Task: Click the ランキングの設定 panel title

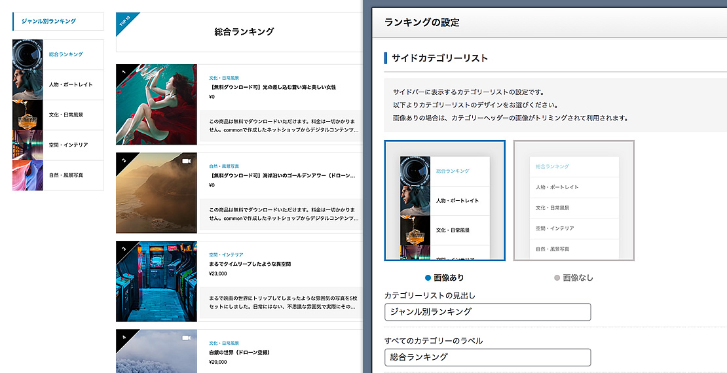Action: (422, 22)
